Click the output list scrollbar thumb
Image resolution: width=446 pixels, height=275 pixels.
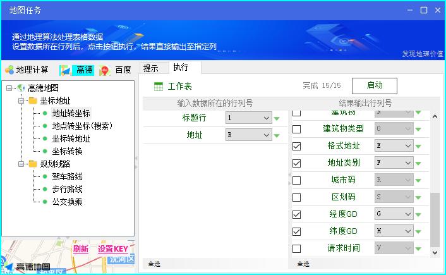(435, 220)
